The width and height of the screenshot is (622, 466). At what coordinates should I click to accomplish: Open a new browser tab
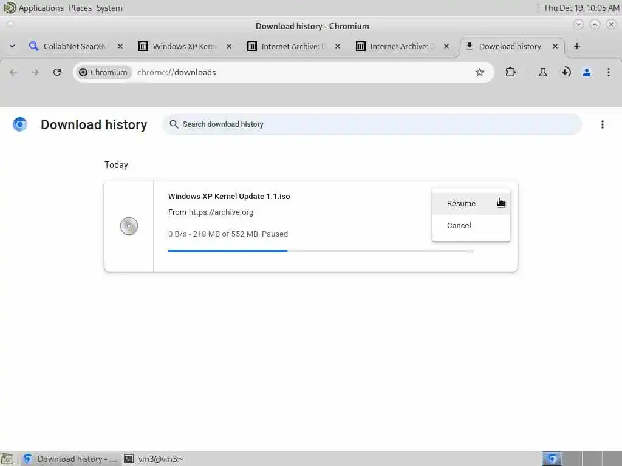pos(577,46)
